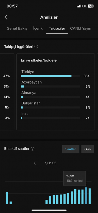
Task: Tap the 10pm 15871 takipçi tooltip
Action: pos(75,178)
